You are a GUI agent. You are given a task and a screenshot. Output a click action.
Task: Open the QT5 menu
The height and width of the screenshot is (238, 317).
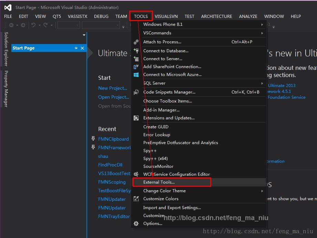point(57,17)
